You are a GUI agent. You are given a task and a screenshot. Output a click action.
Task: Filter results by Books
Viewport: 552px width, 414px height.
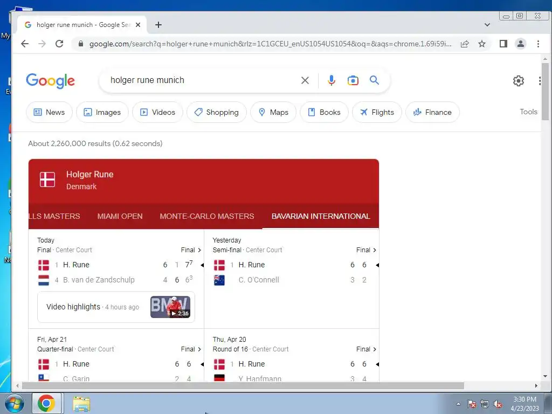pos(324,112)
